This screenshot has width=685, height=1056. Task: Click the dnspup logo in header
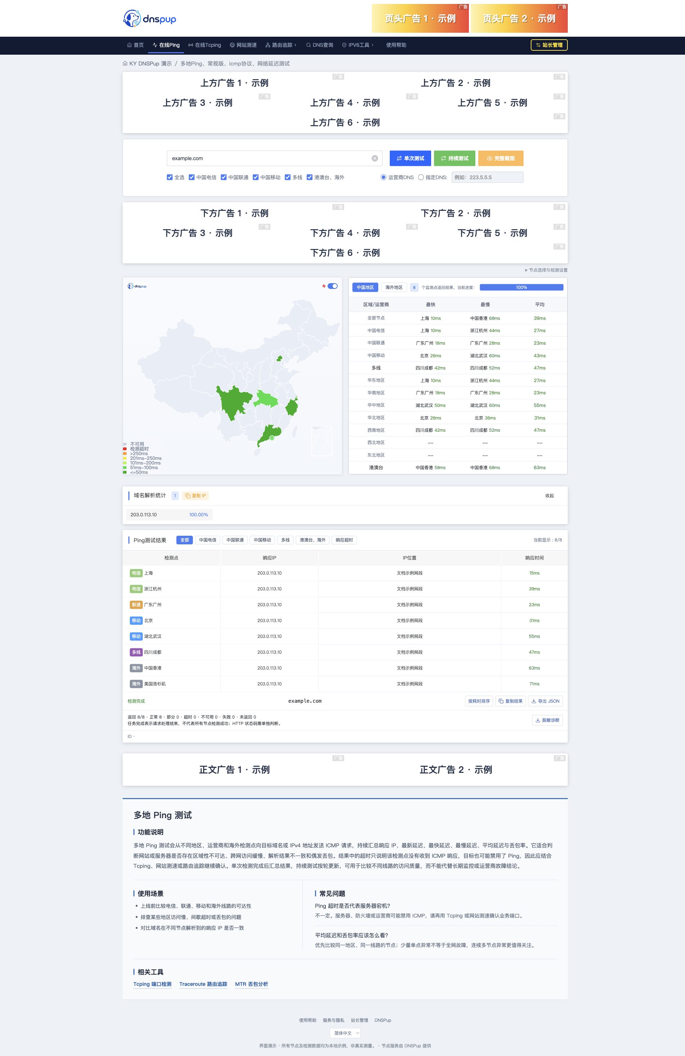[x=150, y=19]
